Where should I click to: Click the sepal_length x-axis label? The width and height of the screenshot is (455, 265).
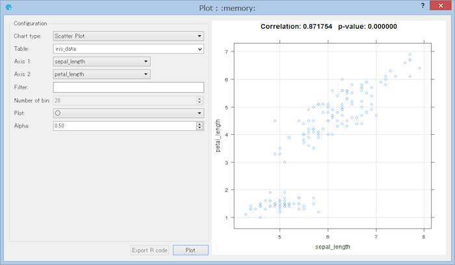coord(333,247)
